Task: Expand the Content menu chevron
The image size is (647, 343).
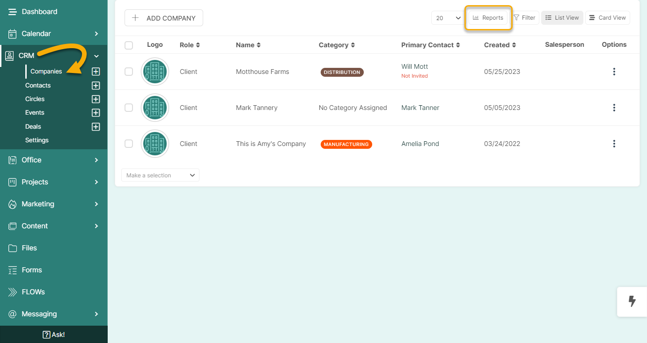Action: [96, 226]
